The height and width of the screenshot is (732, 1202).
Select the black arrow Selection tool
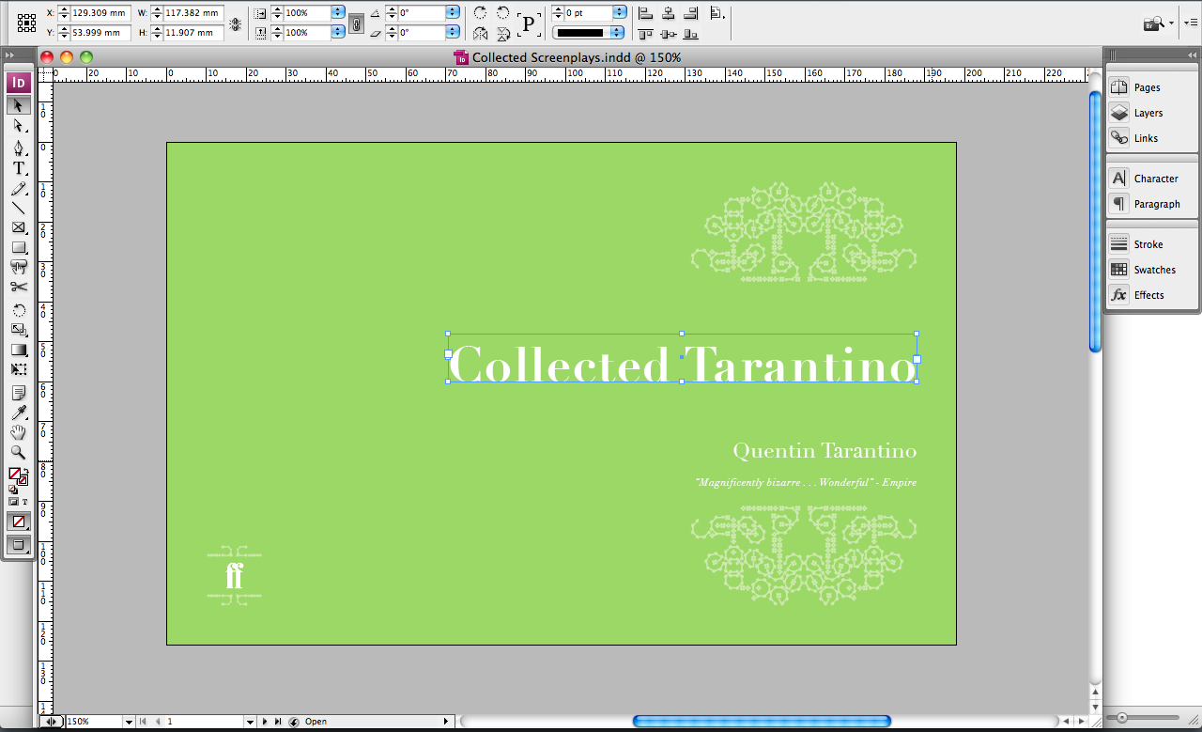tap(19, 105)
